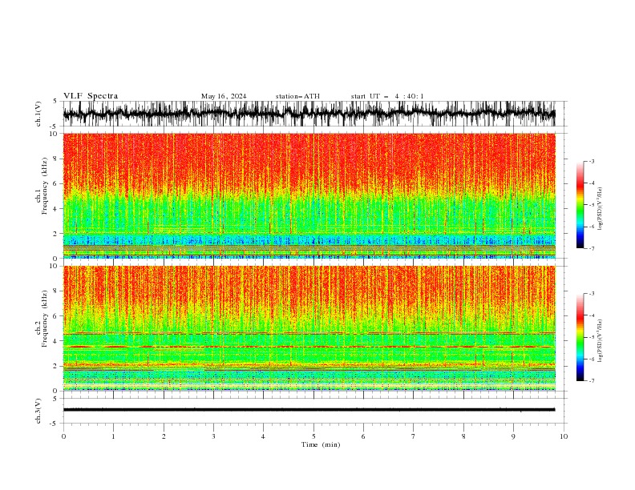The image size is (635, 490).
Task: Click the ch.2 PSD color scale bar
Action: pos(580,337)
